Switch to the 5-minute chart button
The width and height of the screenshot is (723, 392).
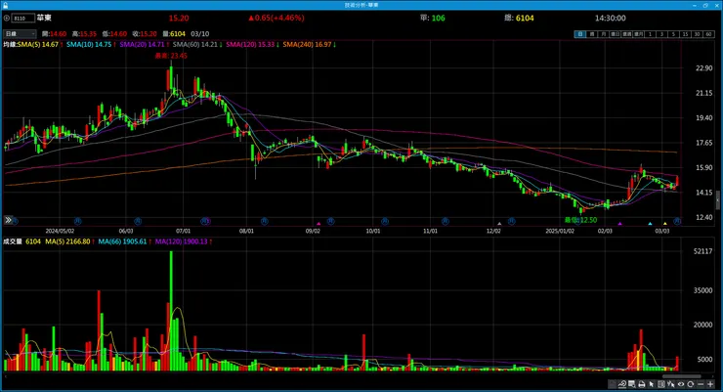pos(674,34)
